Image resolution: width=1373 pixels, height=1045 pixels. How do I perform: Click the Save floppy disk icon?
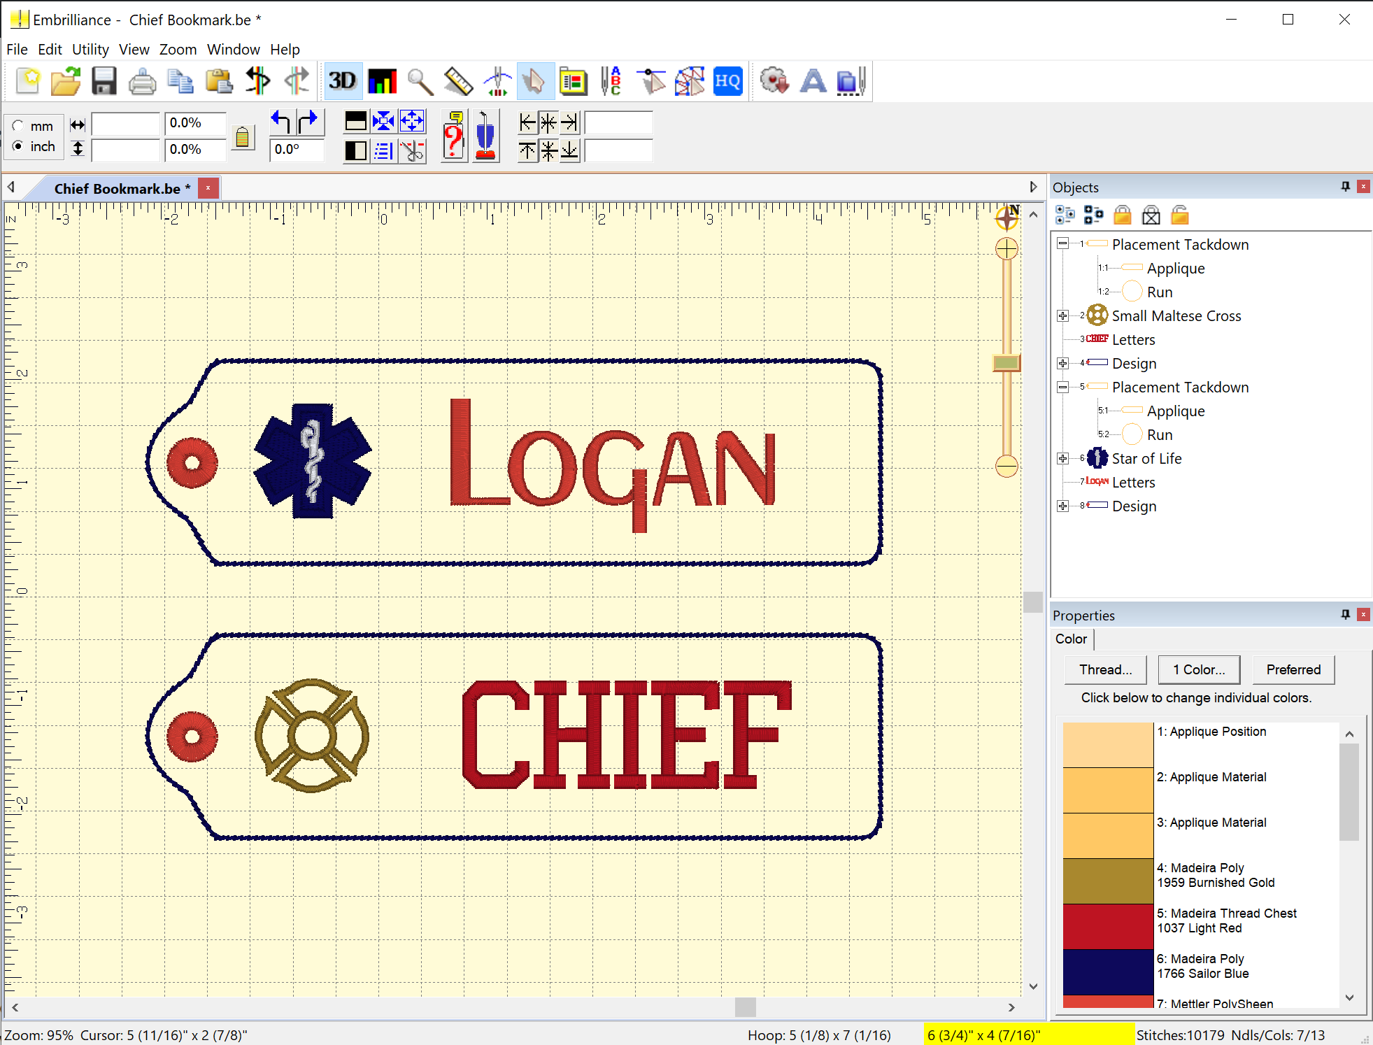tap(104, 81)
